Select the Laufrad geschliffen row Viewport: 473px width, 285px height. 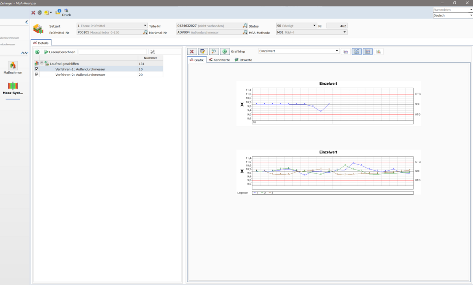click(99, 63)
